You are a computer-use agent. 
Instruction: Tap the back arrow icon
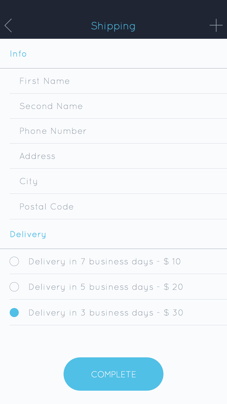8,25
